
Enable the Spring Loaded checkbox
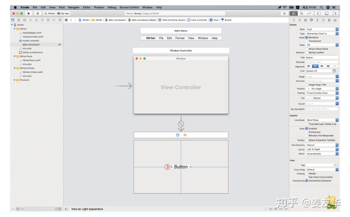(306, 53)
